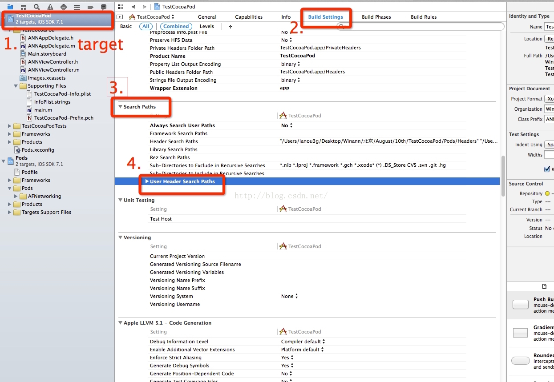Viewport: 554px width, 382px height.
Task: Switch to the General tab
Action: pyautogui.click(x=207, y=17)
